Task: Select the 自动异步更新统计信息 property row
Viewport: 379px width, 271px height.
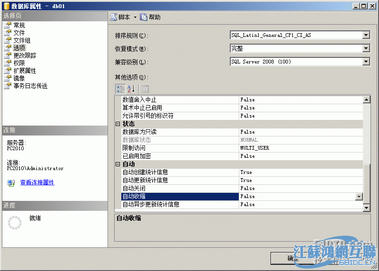Action: tap(242, 205)
